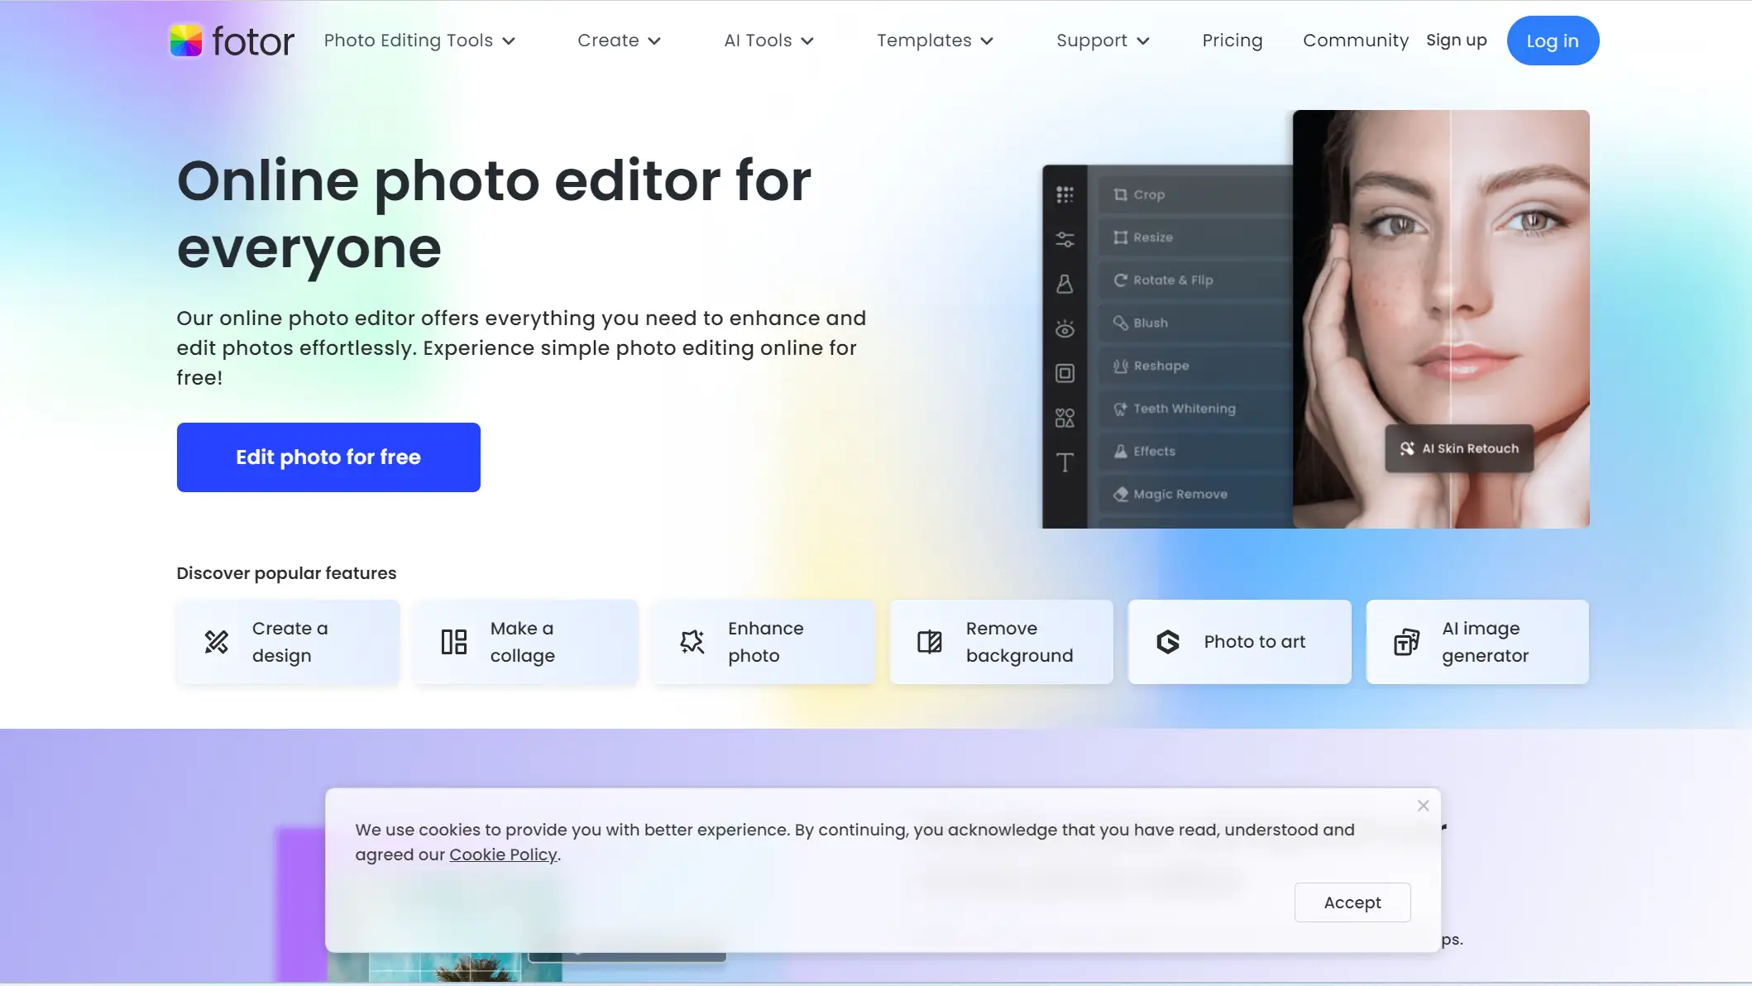Click the Effects tool icon

pyautogui.click(x=1120, y=451)
